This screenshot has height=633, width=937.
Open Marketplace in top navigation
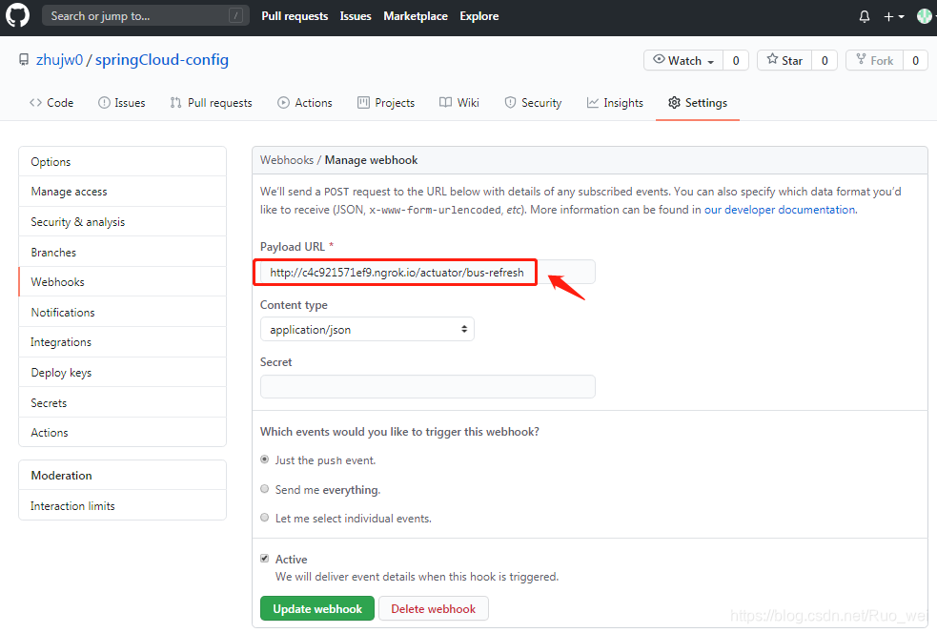coord(416,16)
